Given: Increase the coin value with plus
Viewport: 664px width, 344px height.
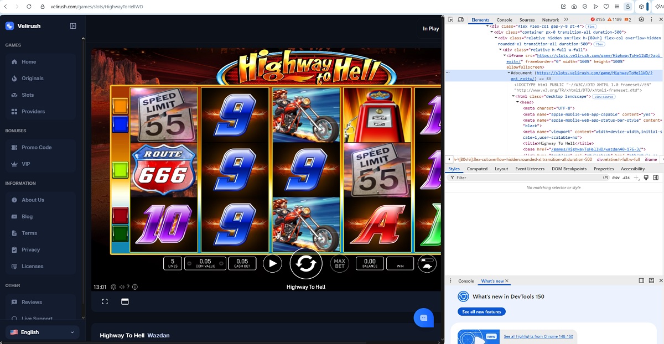Looking at the screenshot, I should [x=221, y=264].
